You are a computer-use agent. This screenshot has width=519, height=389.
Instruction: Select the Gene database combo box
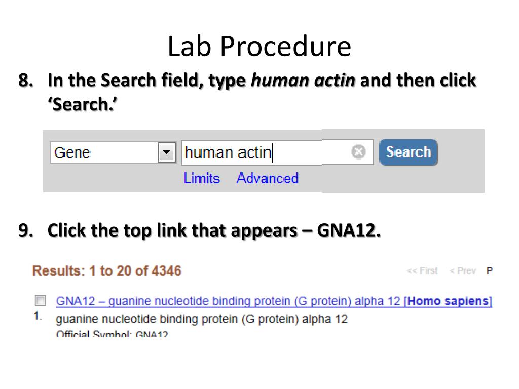pyautogui.click(x=113, y=152)
